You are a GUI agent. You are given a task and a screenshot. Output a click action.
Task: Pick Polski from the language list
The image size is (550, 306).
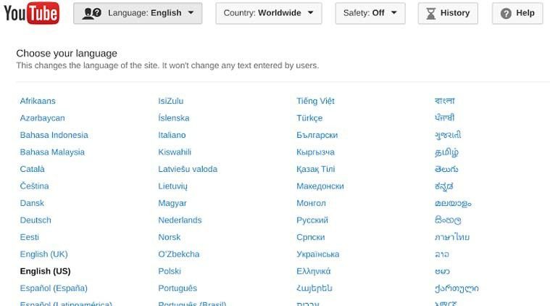(170, 271)
